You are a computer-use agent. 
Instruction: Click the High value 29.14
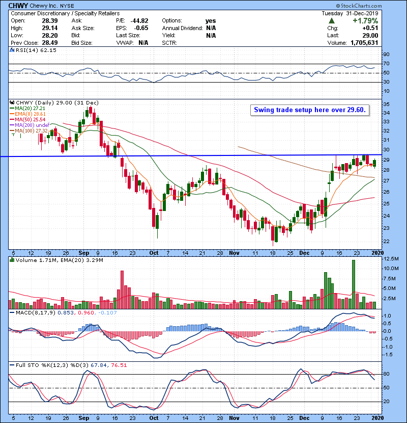point(50,28)
